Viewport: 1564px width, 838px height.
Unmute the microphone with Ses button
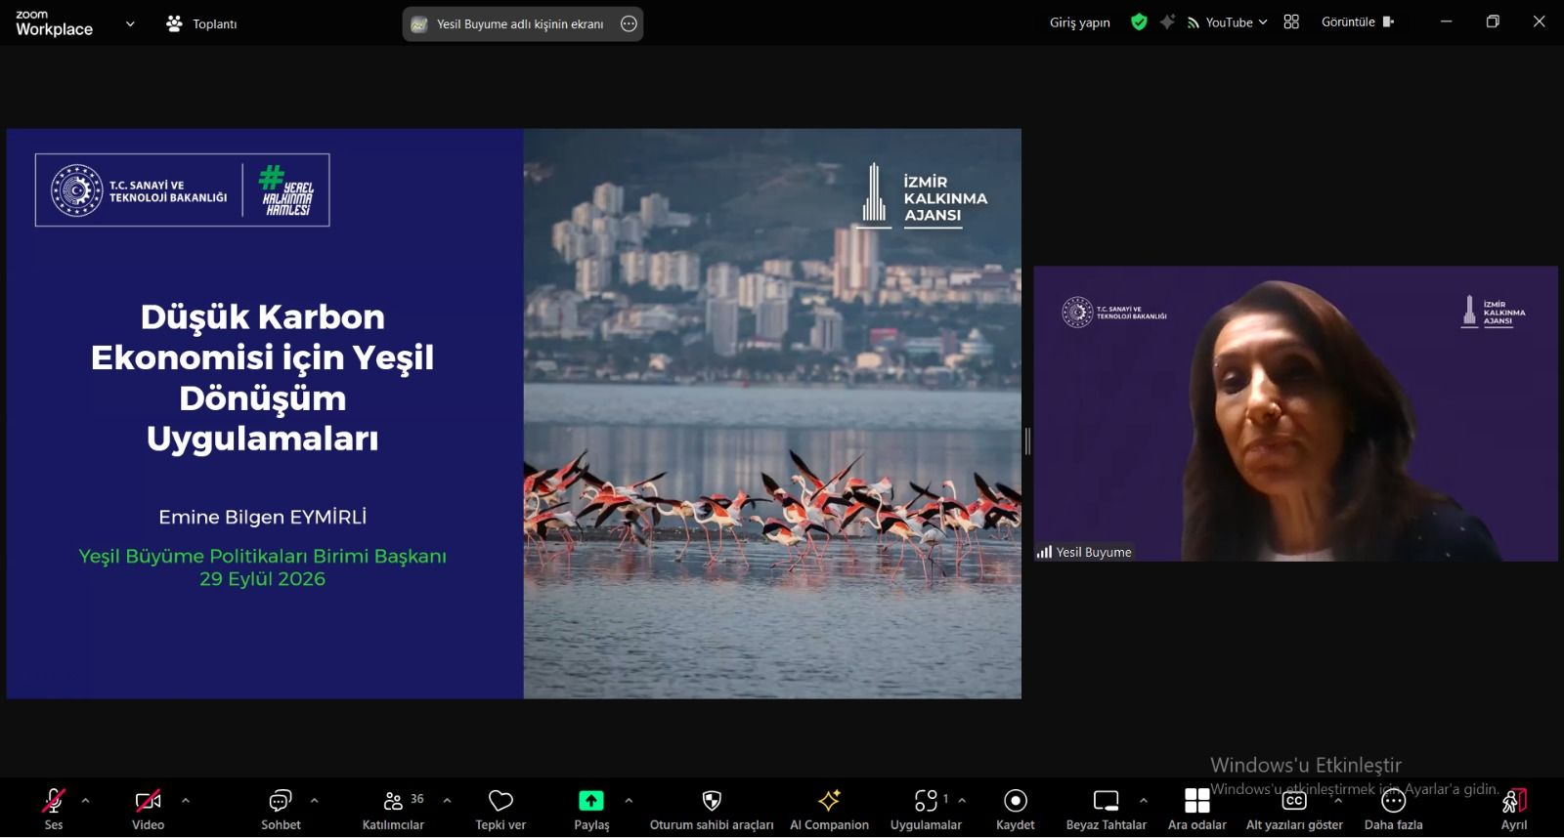53,809
